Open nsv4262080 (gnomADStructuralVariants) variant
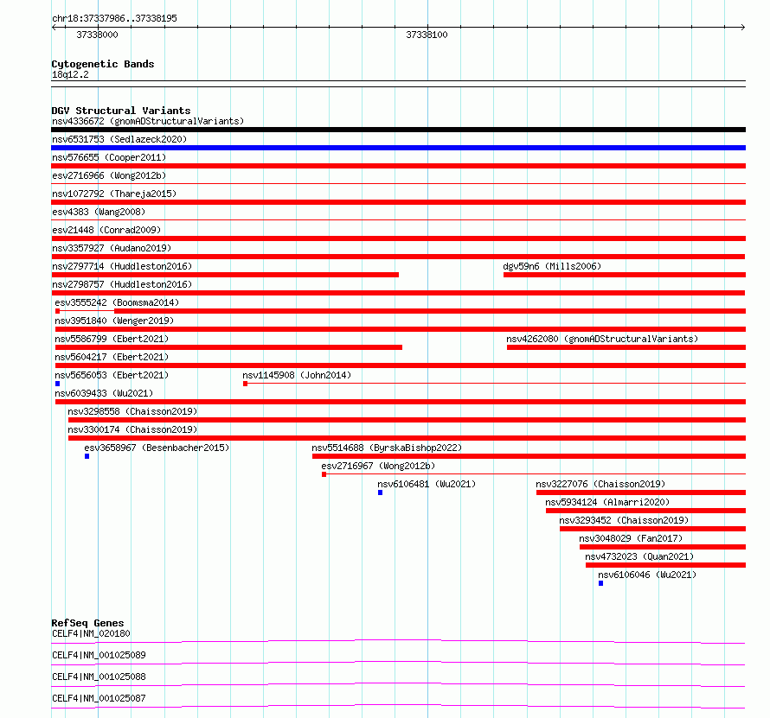The height and width of the screenshot is (718, 770). [x=602, y=339]
